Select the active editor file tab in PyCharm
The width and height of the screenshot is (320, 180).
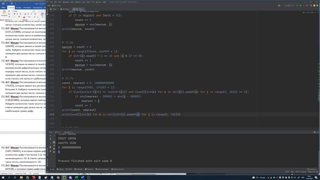coord(78,9)
